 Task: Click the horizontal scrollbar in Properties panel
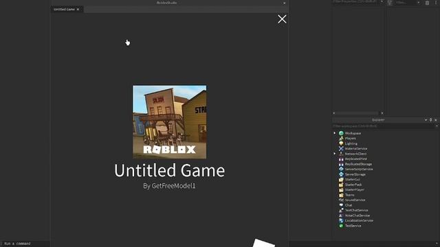[357, 113]
